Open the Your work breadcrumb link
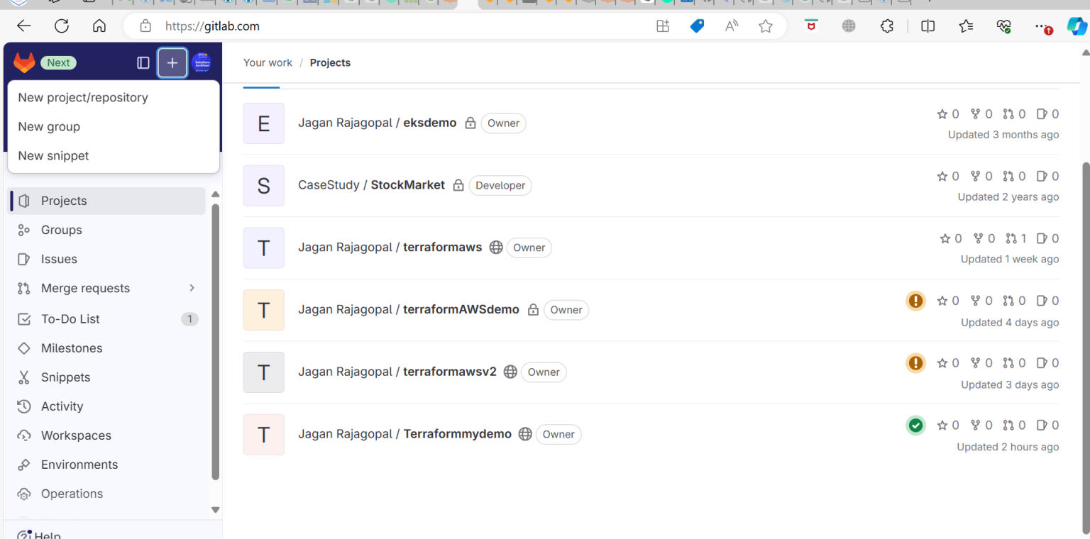 [268, 62]
